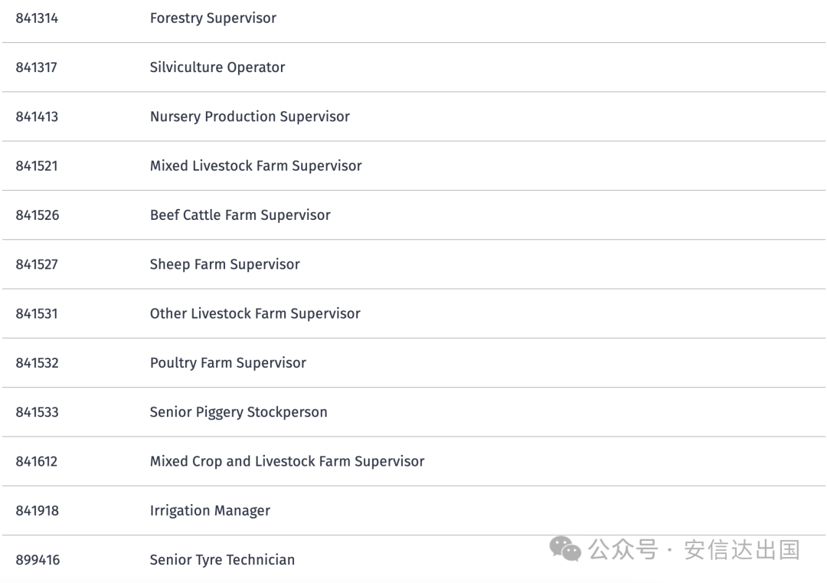Viewport: 827px width, 583px height.
Task: Click occupation code 841317
Action: pos(37,67)
